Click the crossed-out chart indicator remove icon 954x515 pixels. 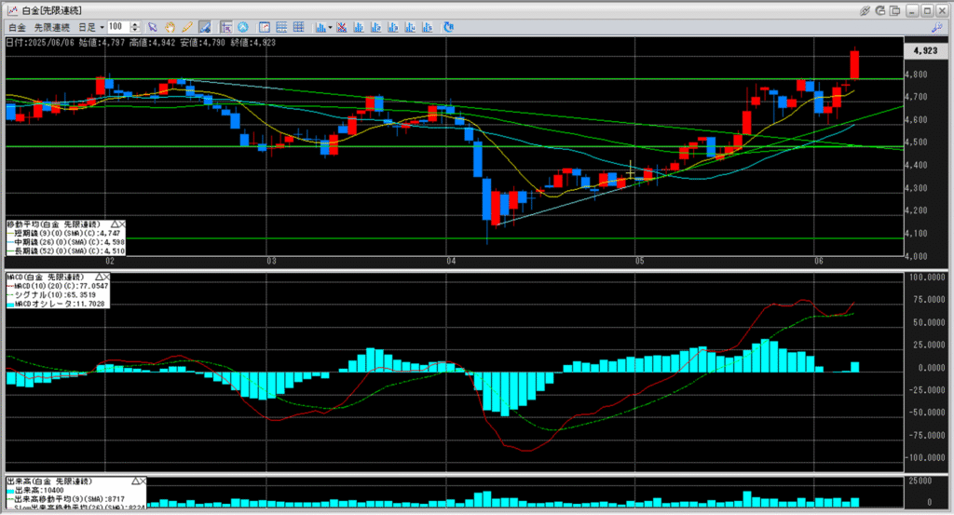(343, 27)
